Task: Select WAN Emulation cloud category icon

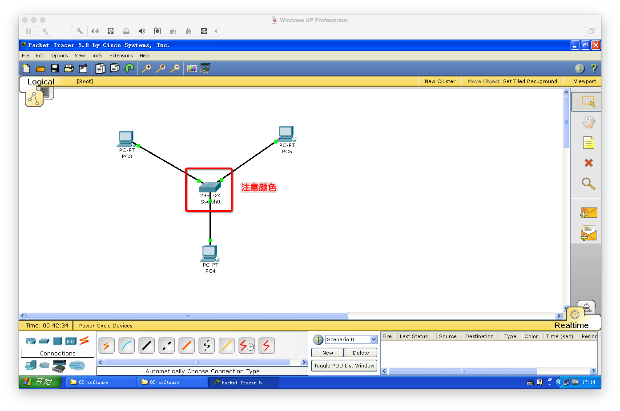Action: (x=44, y=366)
